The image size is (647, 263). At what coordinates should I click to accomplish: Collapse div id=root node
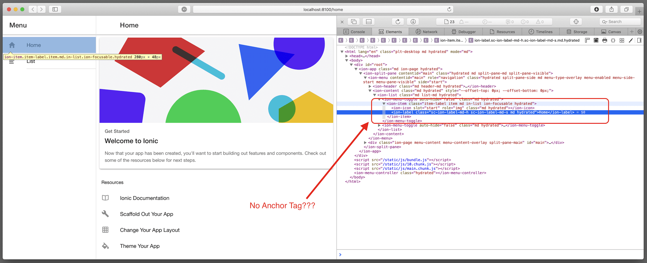tap(351, 65)
